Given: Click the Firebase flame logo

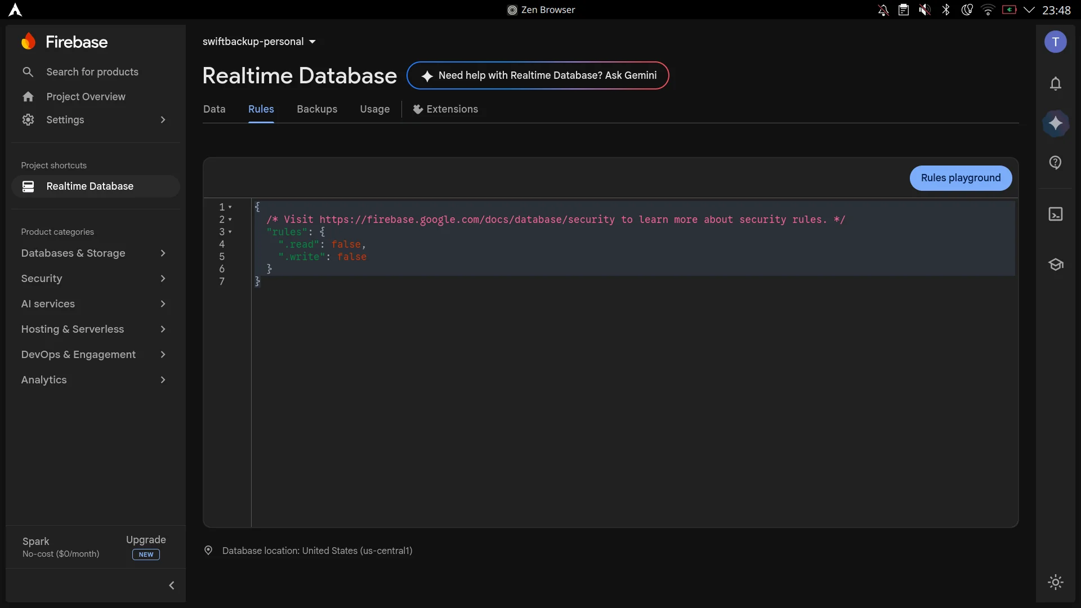Looking at the screenshot, I should pos(28,42).
